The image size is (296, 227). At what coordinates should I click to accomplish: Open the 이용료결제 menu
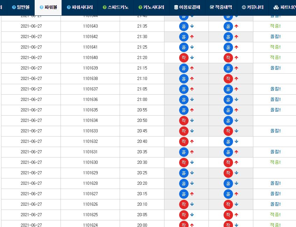[x=187, y=7]
